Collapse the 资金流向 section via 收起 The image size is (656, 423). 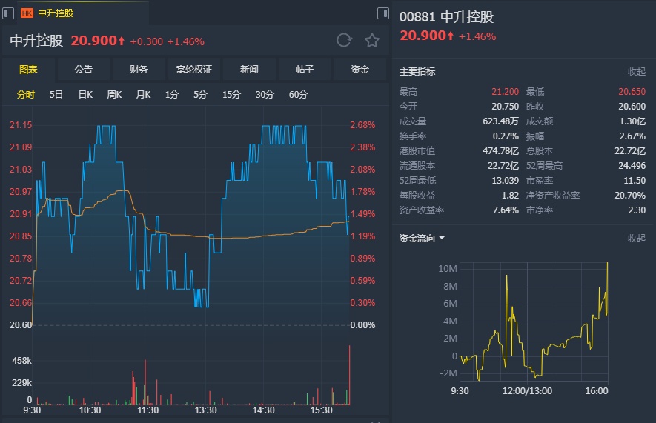pyautogui.click(x=636, y=239)
